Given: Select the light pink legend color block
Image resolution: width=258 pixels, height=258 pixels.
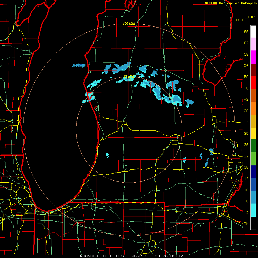Looking at the screenshot, I should click(253, 44).
